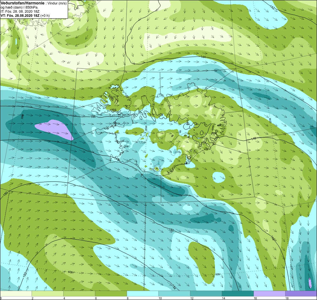Click the 14–16 m/s dark teal legend swatch
The image size is (317, 300).
[238, 293]
